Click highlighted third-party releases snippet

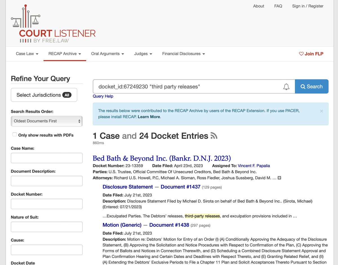coord(202,216)
